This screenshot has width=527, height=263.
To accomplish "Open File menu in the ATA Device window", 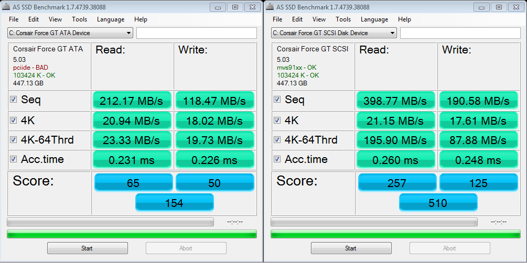I will tap(14, 19).
